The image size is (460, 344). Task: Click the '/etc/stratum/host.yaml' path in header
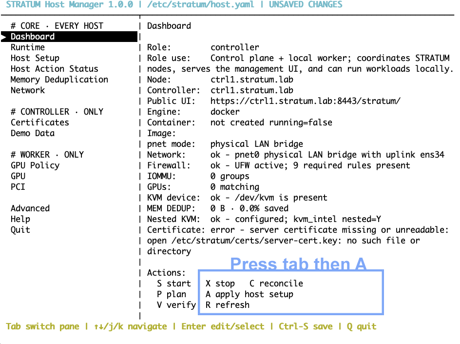point(201,5)
